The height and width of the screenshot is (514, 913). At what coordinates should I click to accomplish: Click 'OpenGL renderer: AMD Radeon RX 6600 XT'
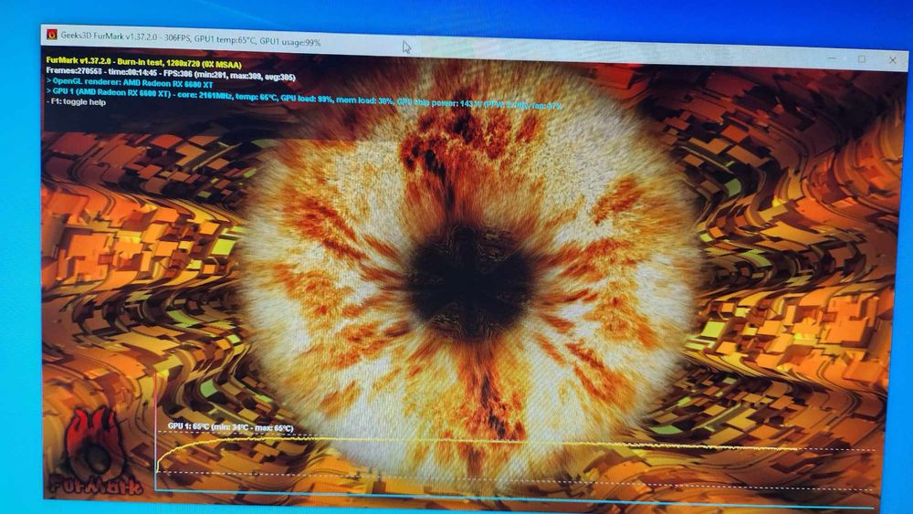click(x=130, y=83)
